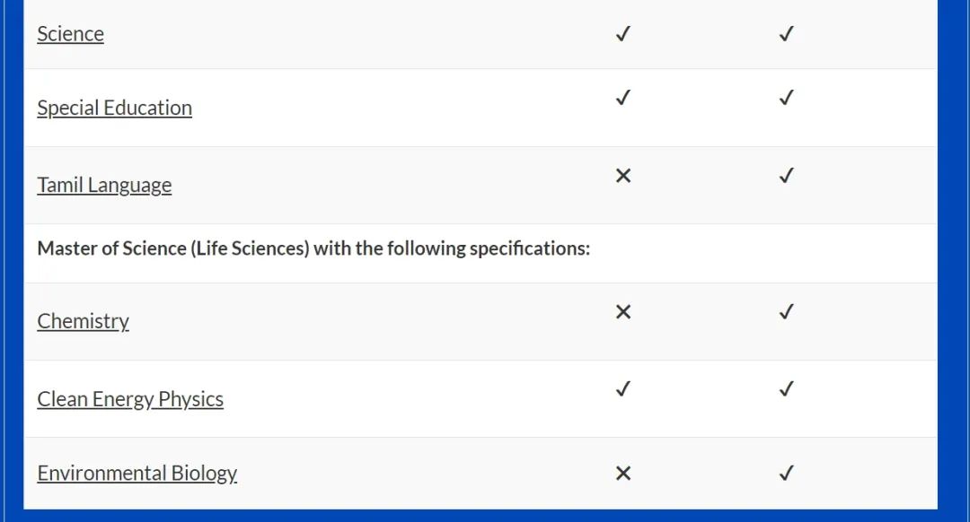Click first checkmark in Clean Energy Physics row

pos(623,389)
